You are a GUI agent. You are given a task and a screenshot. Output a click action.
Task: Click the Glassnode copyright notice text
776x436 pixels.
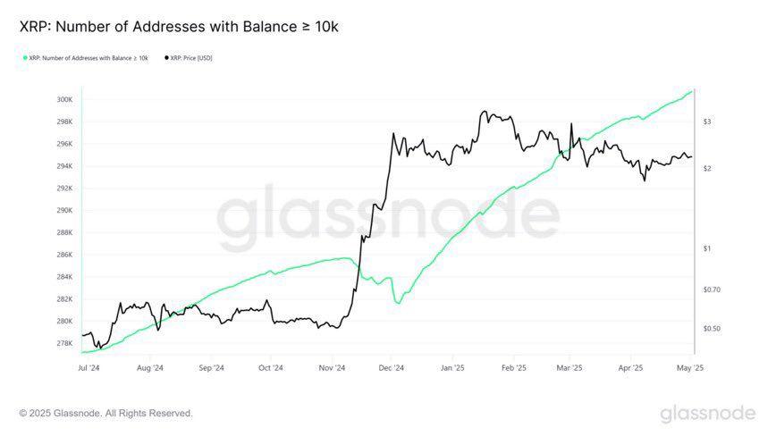[x=105, y=413]
